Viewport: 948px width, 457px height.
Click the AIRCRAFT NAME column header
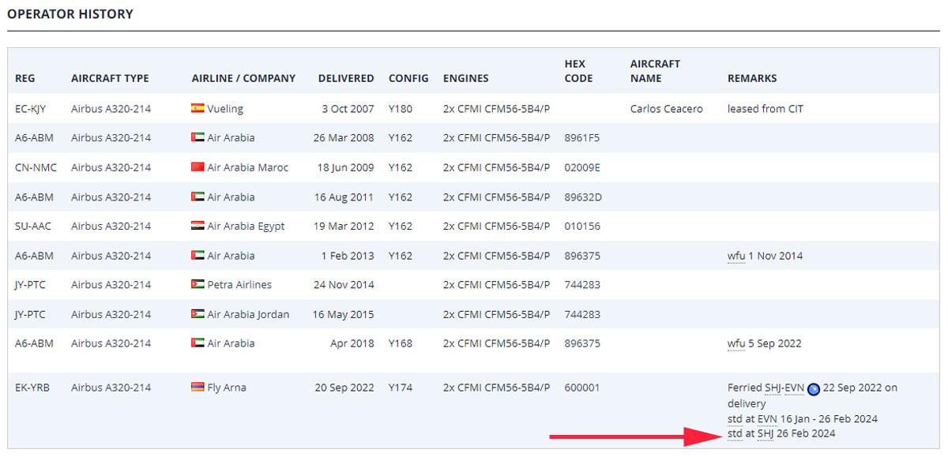point(656,71)
